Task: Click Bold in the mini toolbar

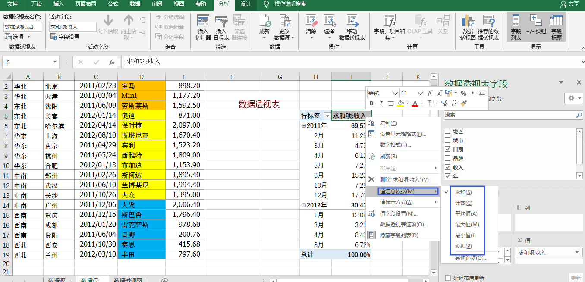Action: (x=371, y=103)
